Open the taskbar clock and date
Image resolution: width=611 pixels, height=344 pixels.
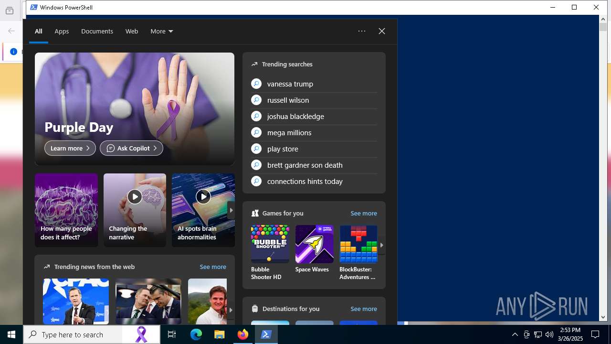pyautogui.click(x=570, y=334)
